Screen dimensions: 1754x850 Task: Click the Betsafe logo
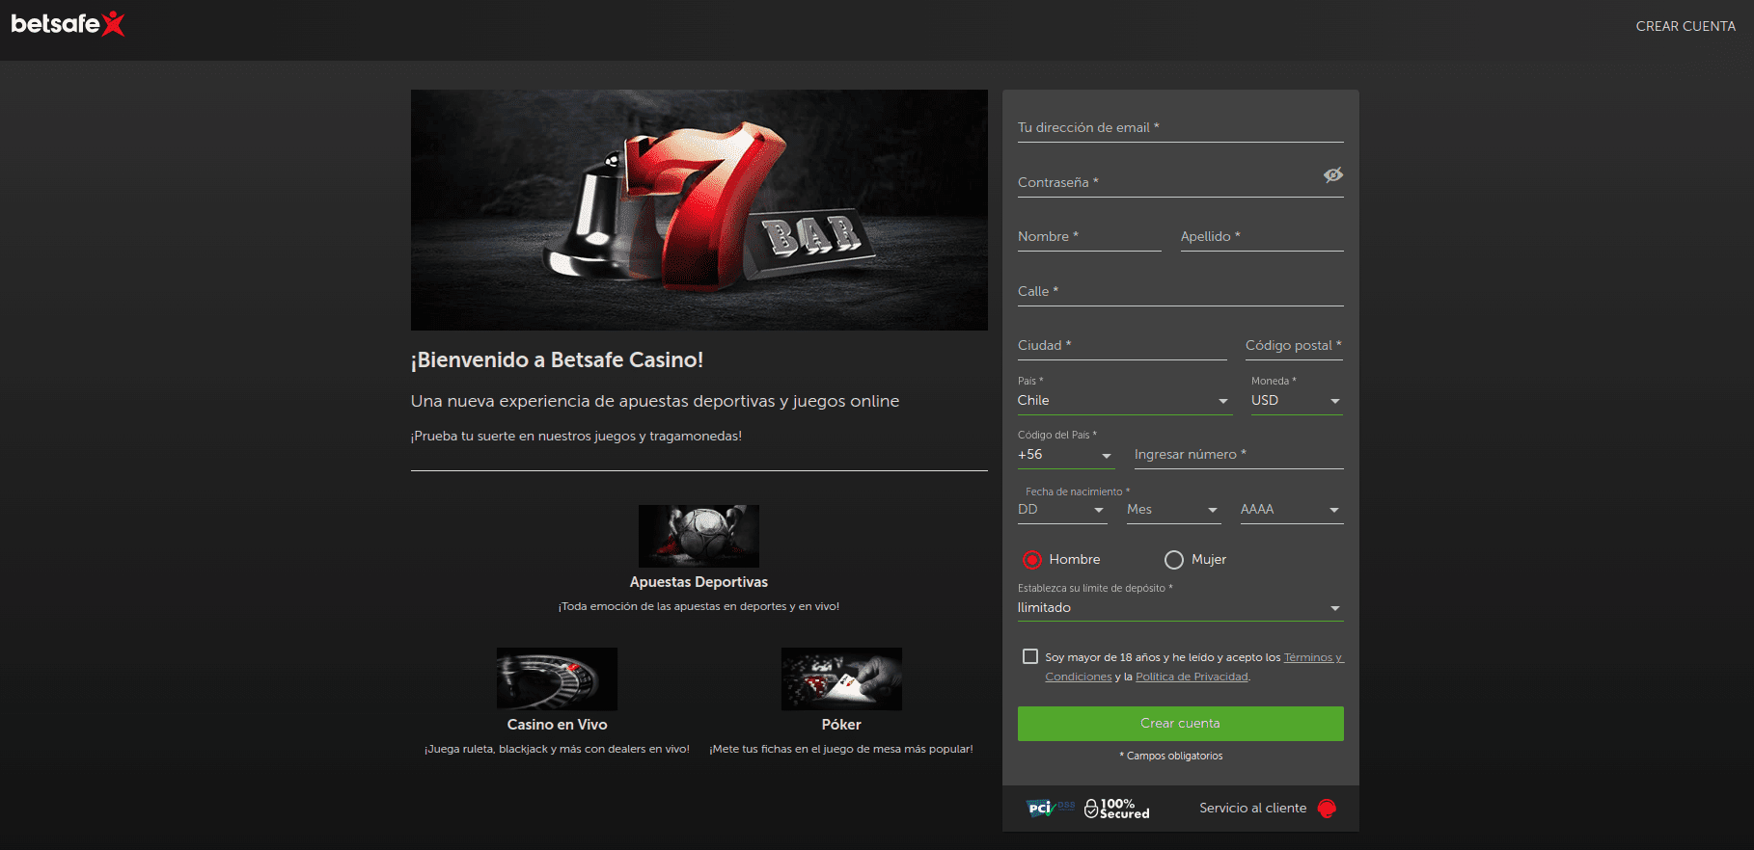pyautogui.click(x=68, y=24)
